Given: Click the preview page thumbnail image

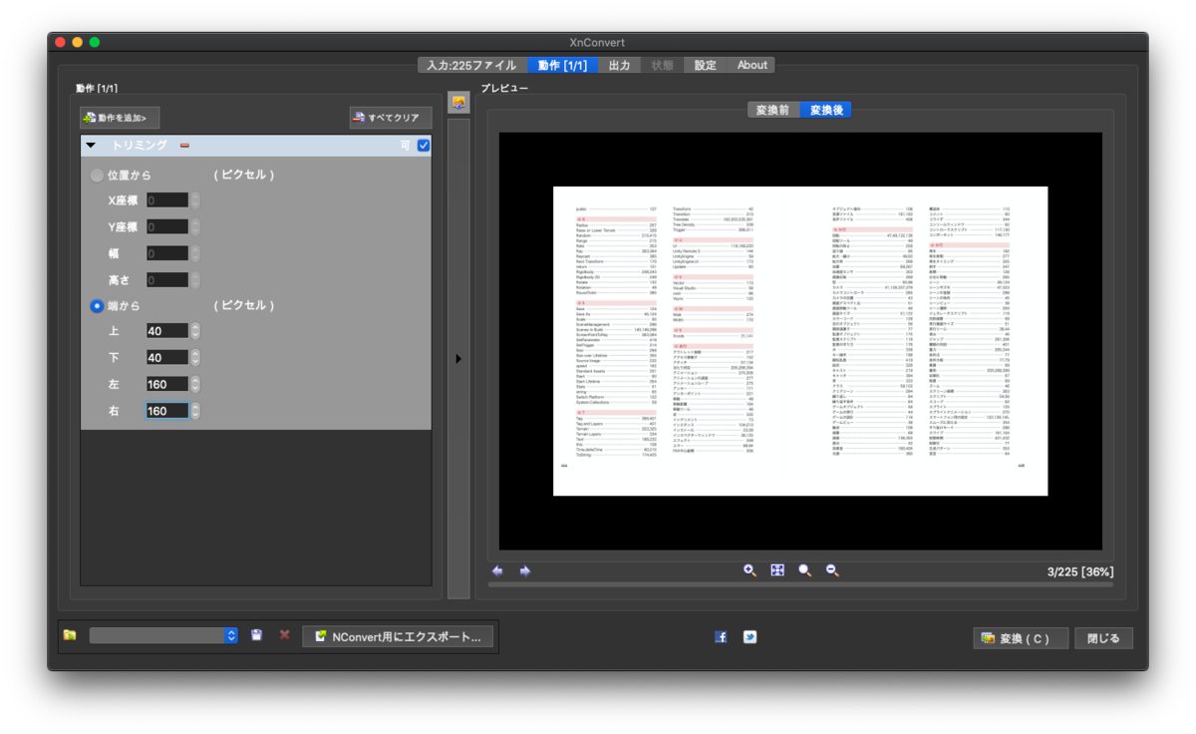Looking at the screenshot, I should [800, 341].
